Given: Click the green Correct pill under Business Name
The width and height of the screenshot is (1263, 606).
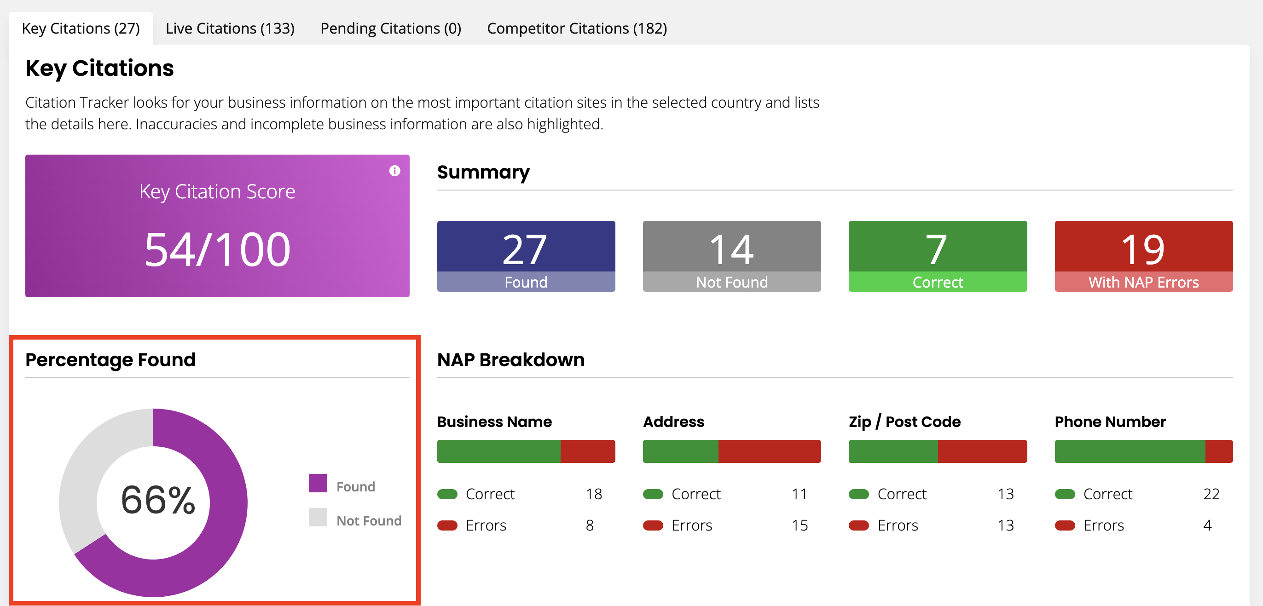Looking at the screenshot, I should point(447,494).
